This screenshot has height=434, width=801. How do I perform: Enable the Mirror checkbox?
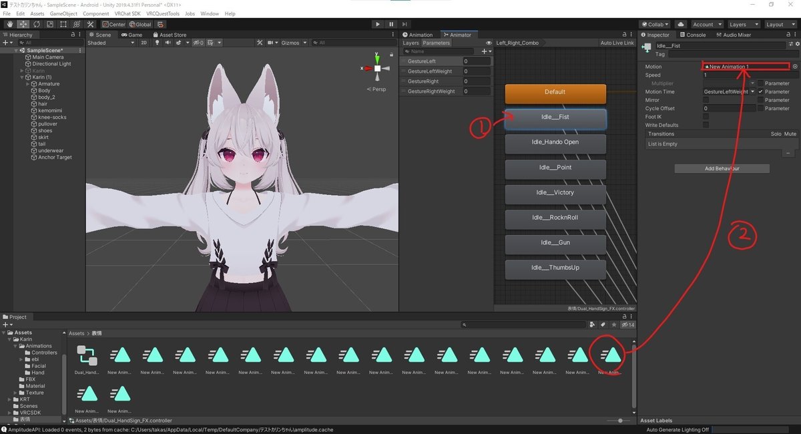coord(706,100)
